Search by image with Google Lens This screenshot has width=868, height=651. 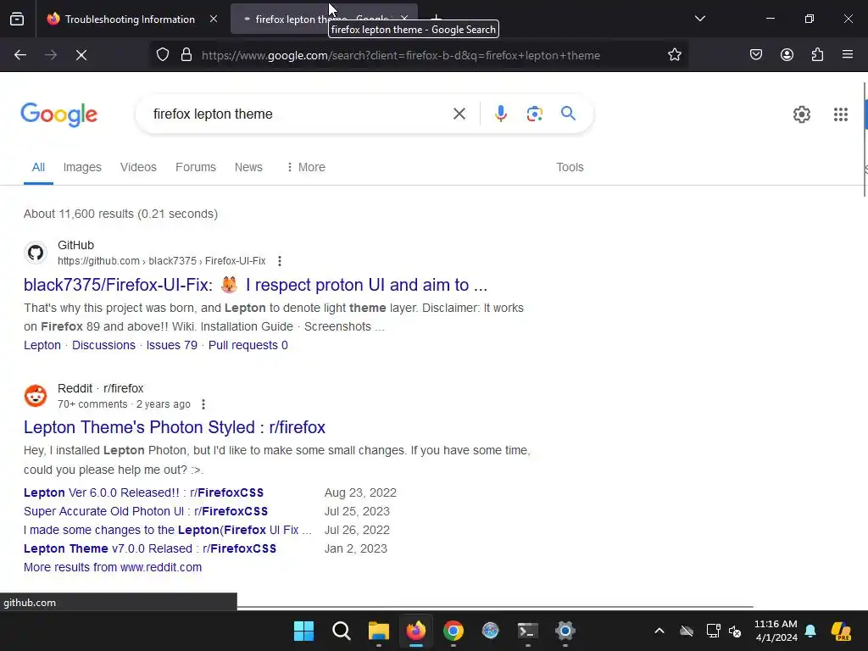pyautogui.click(x=534, y=114)
